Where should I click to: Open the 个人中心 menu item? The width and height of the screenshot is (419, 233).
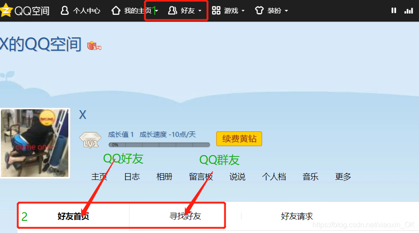(x=87, y=11)
